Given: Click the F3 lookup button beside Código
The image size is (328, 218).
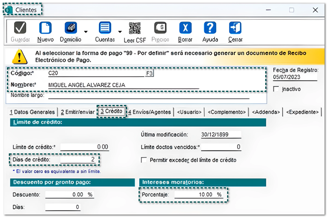Looking at the screenshot, I should (x=149, y=73).
